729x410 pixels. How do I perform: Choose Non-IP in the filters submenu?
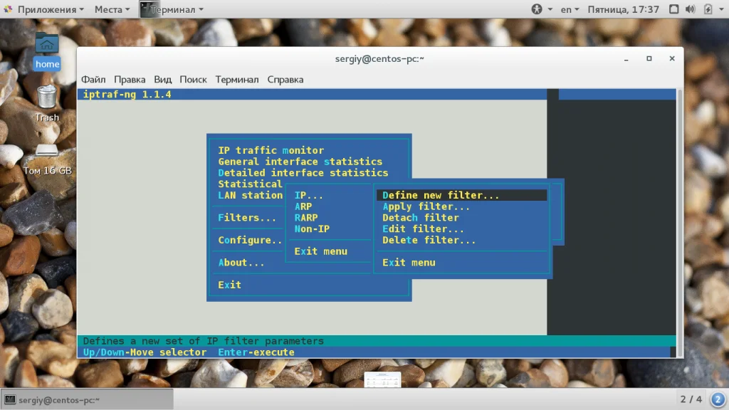coord(312,228)
